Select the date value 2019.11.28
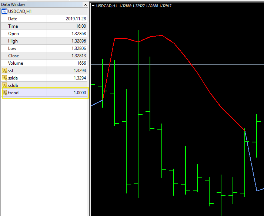Image resolution: width=264 pixels, height=216 pixels. (x=76, y=18)
